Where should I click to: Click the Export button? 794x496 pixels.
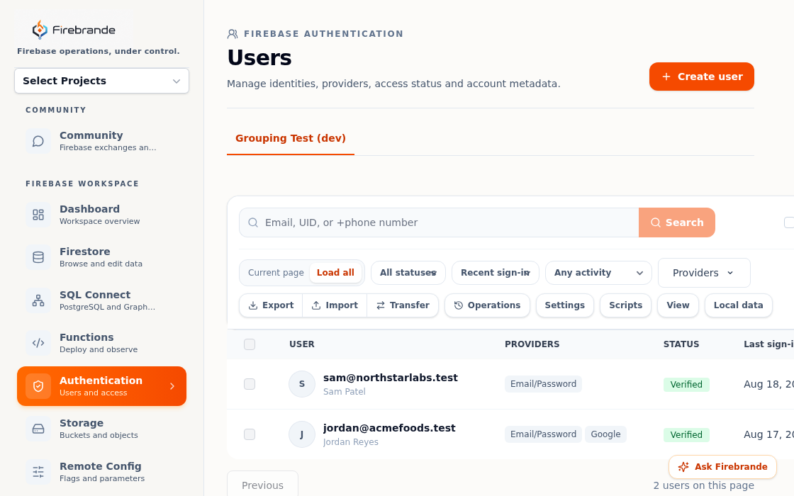[271, 305]
